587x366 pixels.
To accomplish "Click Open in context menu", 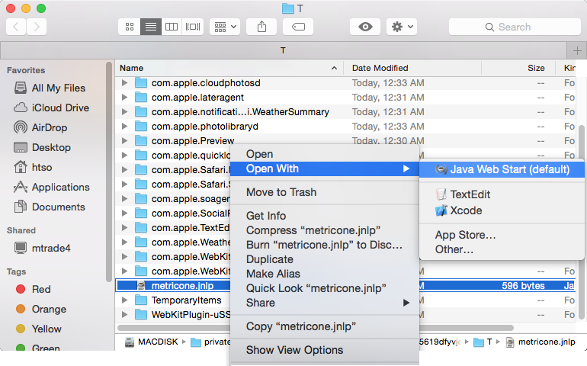I will coord(325,154).
